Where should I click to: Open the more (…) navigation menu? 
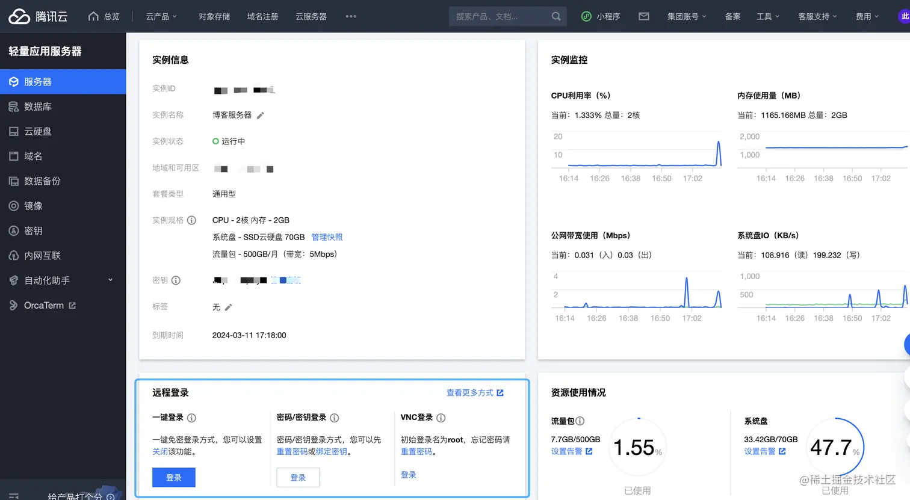pyautogui.click(x=351, y=16)
